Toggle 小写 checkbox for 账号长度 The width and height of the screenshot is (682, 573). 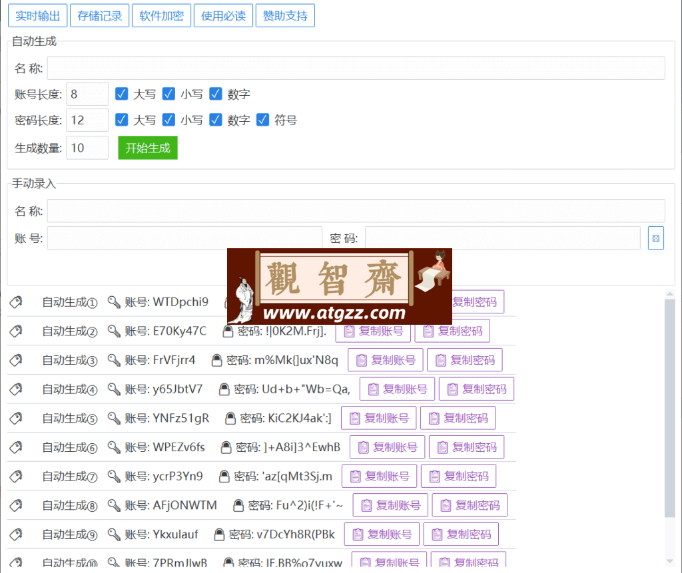click(x=169, y=94)
